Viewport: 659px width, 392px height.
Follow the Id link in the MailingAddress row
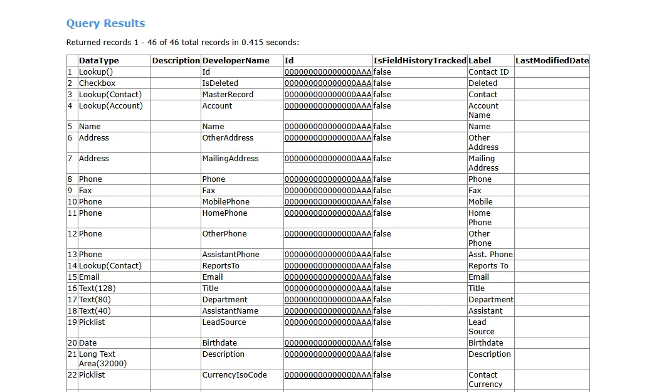coord(327,159)
